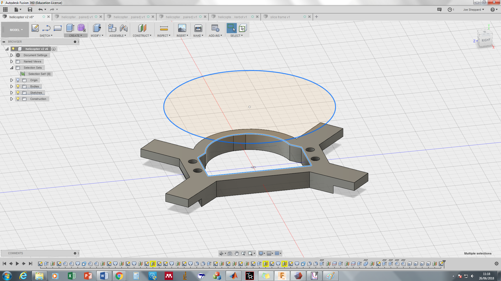Click the Right face on the ViewCube
The width and height of the screenshot is (501, 281).
point(485,40)
